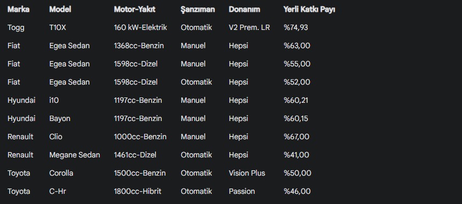Click the Donanım column header

click(x=244, y=10)
